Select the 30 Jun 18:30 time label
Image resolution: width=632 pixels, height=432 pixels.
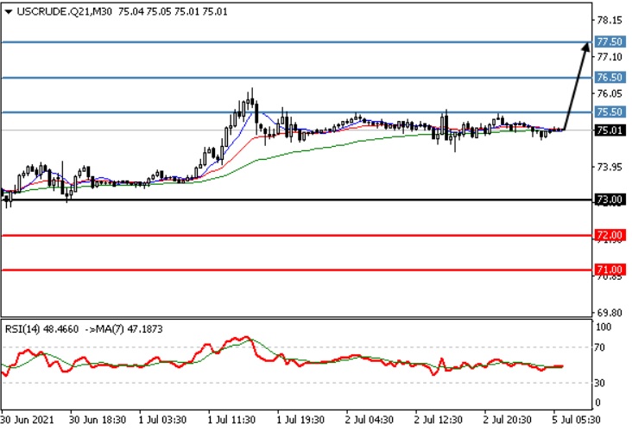(x=98, y=420)
